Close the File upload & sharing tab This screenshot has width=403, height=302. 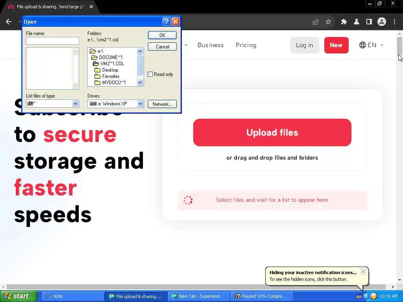pos(91,7)
